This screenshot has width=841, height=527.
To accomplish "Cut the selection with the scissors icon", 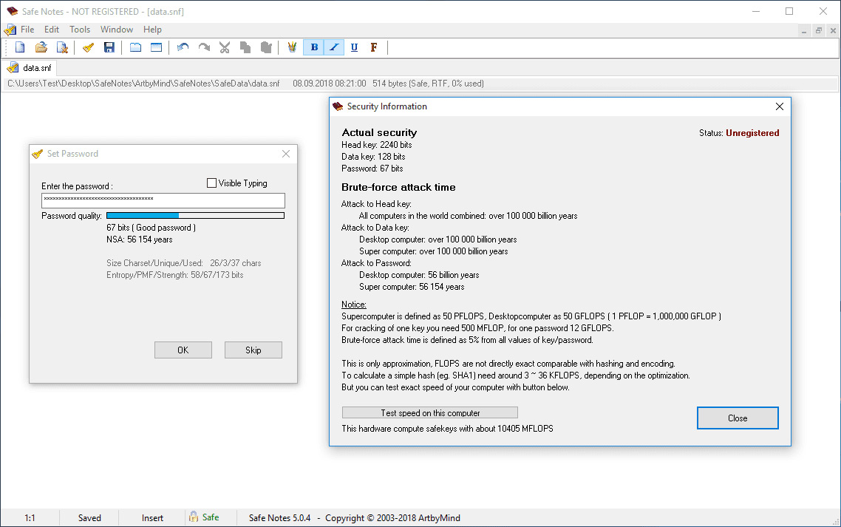I will pyautogui.click(x=224, y=48).
